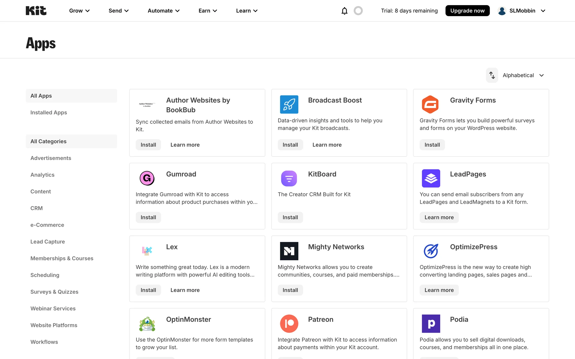Click the Gumroad pink G icon
Viewport: 575px width, 359px height.
[x=147, y=178]
